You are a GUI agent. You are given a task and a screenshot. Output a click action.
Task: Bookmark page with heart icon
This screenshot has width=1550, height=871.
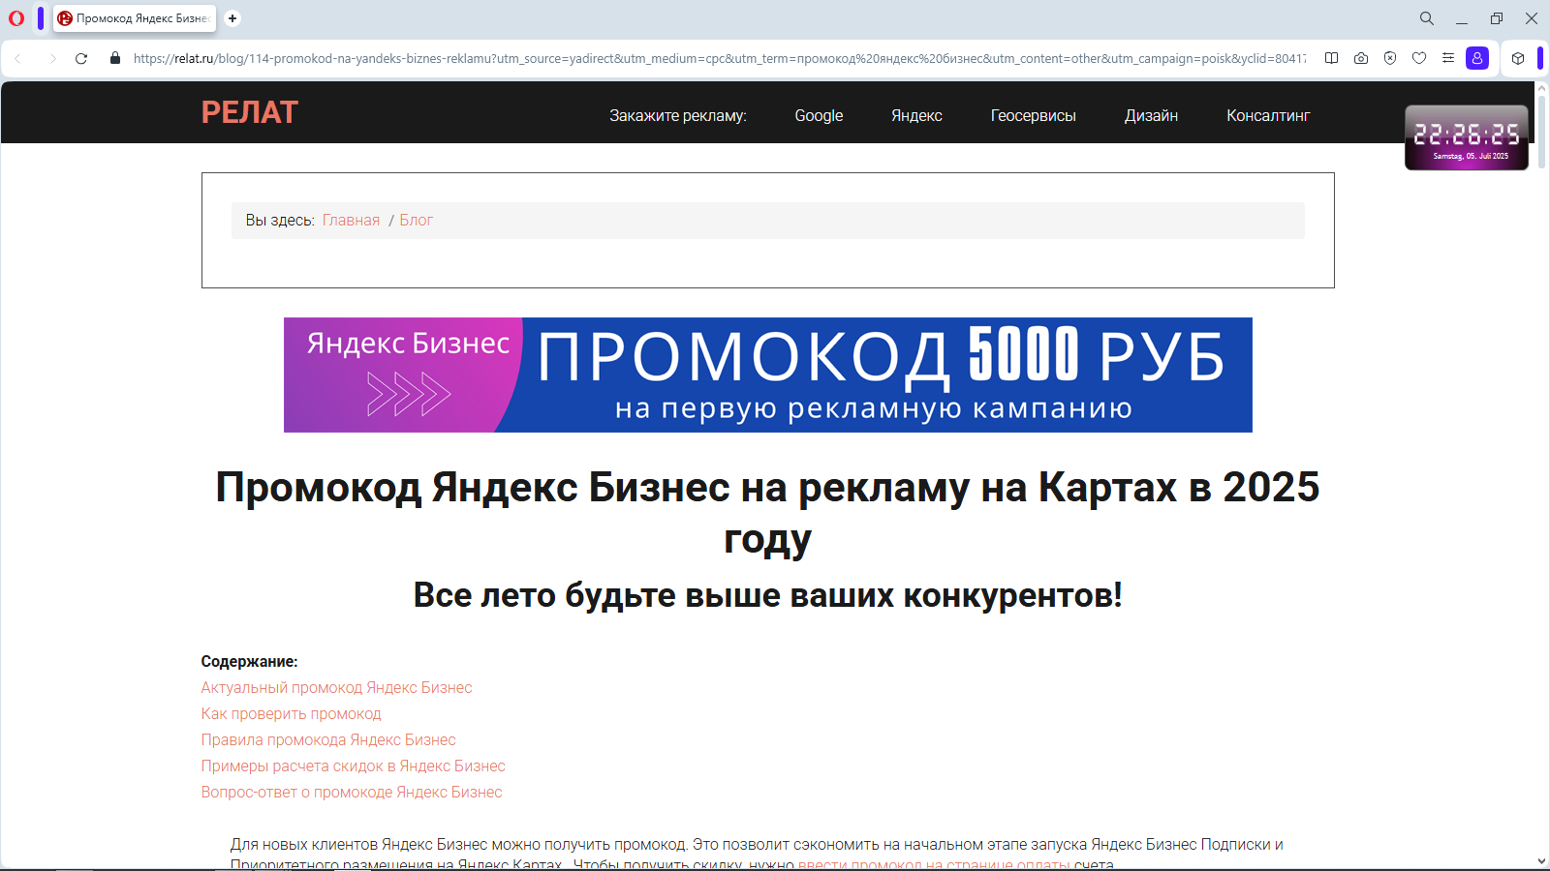tap(1419, 58)
